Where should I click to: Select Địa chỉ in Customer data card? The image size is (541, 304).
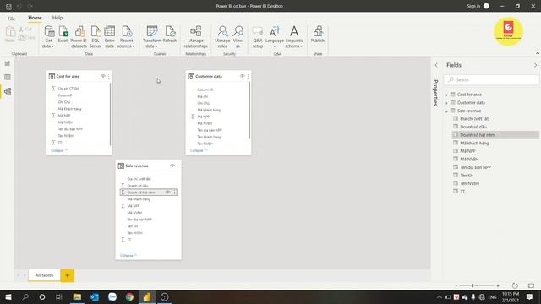click(x=203, y=96)
